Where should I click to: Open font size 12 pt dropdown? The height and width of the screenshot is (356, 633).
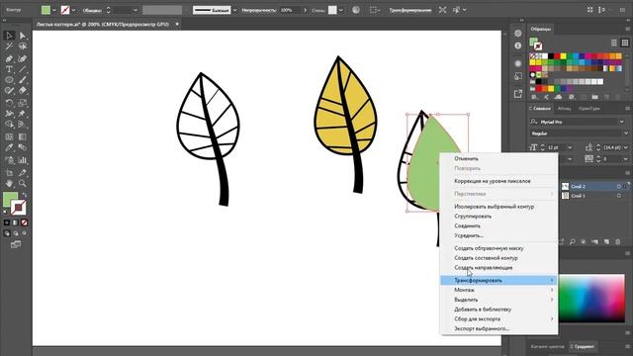click(x=570, y=147)
